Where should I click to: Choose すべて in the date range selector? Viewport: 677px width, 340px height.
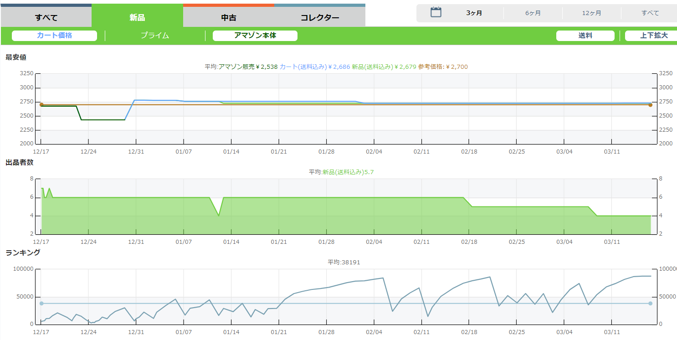[650, 13]
